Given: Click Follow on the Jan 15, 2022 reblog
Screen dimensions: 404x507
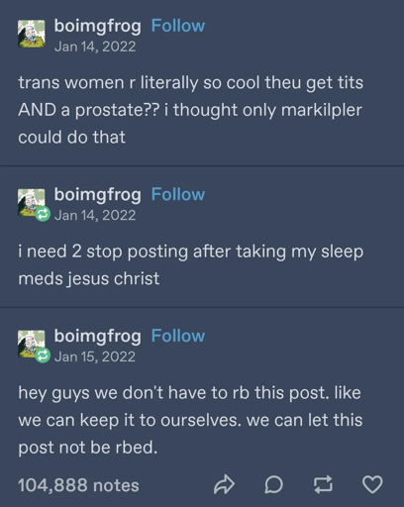Looking at the screenshot, I should [178, 336].
